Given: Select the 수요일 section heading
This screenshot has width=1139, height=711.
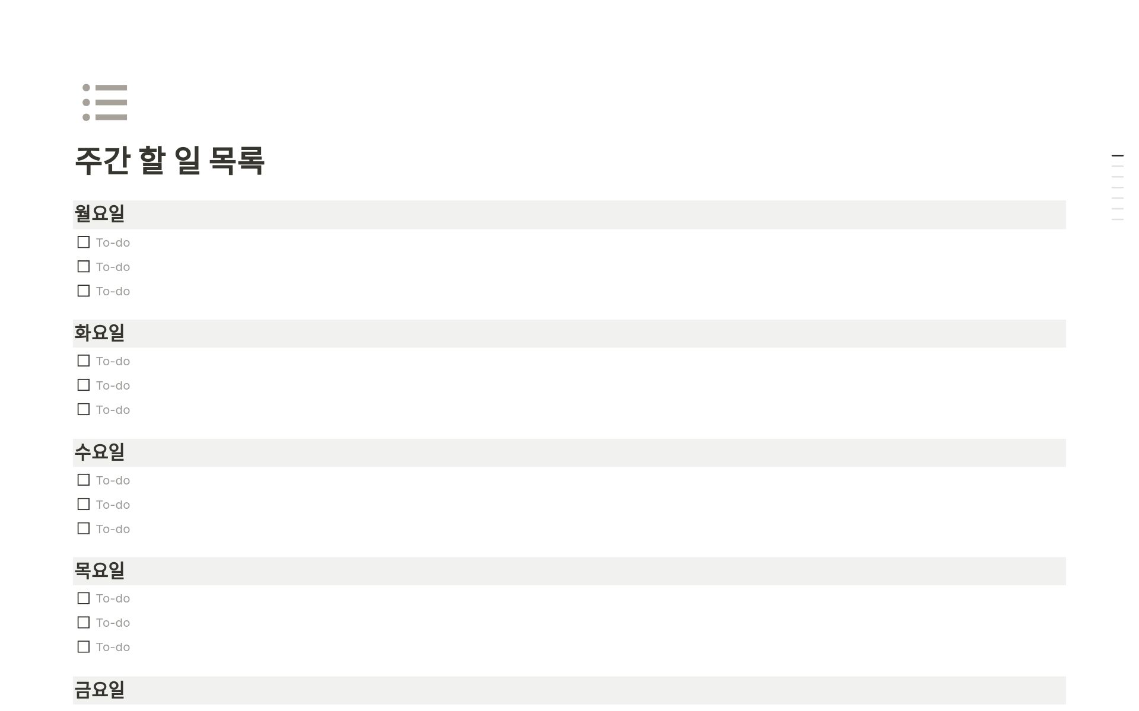Looking at the screenshot, I should 98,452.
